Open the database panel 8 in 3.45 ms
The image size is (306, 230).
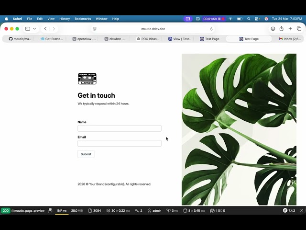click(194, 211)
